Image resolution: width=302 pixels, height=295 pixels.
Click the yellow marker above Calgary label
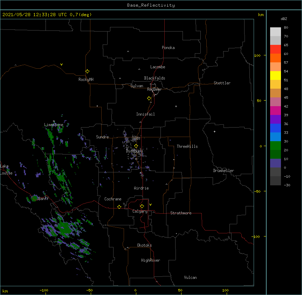tap(142, 206)
